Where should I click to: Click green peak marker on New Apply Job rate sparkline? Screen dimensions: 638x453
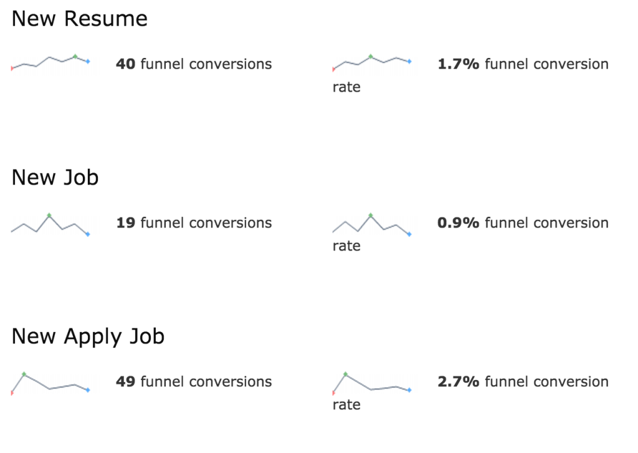click(x=345, y=374)
